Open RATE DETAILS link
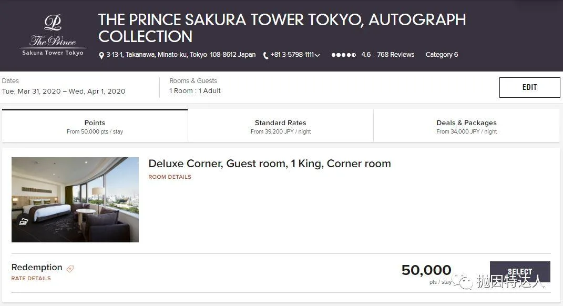 31,278
